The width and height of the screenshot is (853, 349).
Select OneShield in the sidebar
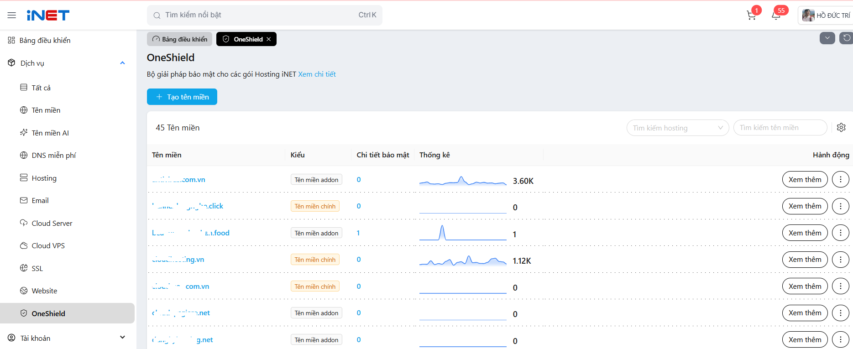tap(68, 313)
